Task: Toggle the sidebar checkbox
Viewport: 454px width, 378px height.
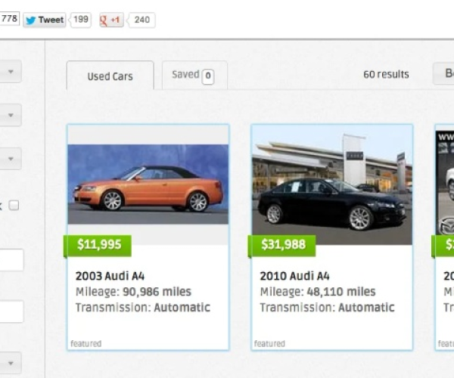Action: click(x=14, y=206)
